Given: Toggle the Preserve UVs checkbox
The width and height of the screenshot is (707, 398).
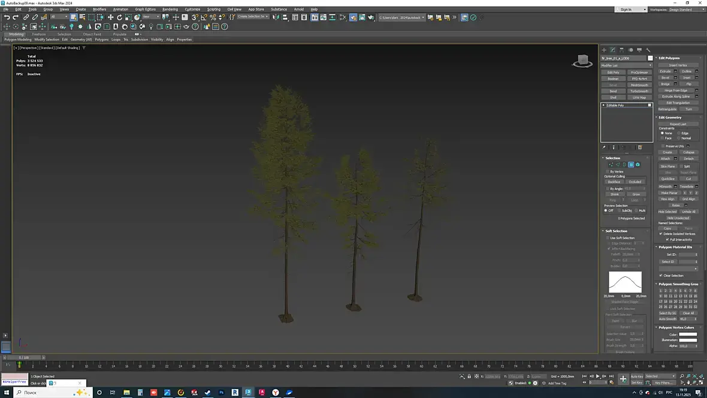Looking at the screenshot, I should point(663,146).
